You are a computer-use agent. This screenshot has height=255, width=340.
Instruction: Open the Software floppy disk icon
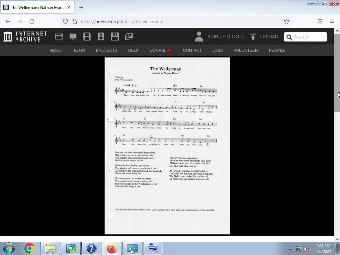pos(115,37)
